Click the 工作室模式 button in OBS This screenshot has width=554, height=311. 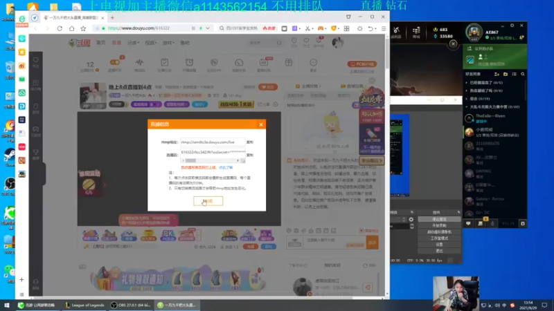tap(439, 238)
